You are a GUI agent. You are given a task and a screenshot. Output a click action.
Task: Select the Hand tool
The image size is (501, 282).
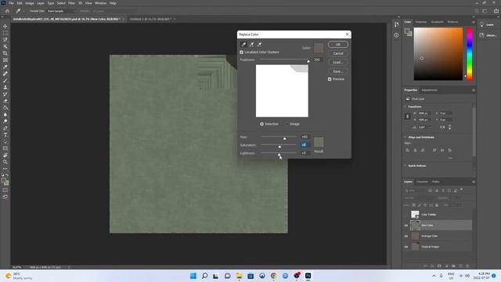tap(5, 155)
